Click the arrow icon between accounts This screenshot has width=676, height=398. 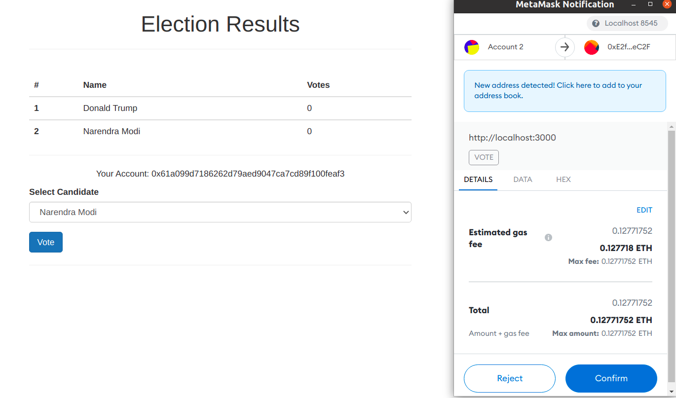(x=565, y=47)
